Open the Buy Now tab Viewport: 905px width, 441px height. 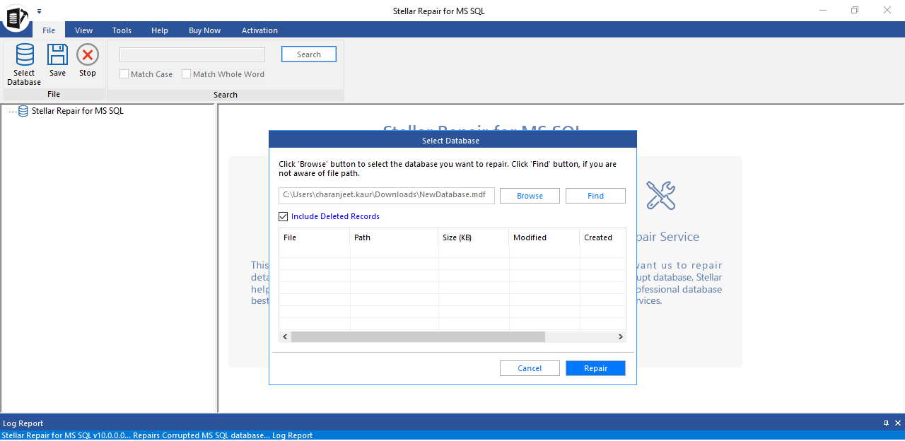(x=204, y=30)
